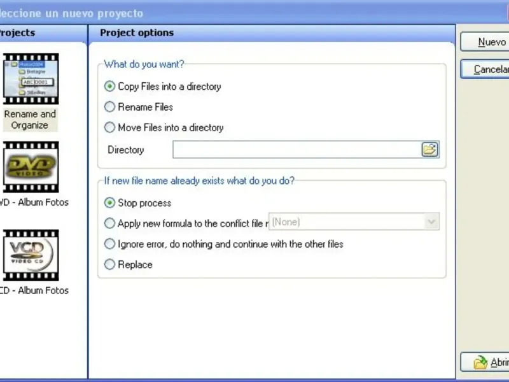The width and height of the screenshot is (509, 382).
Task: Click the 'CD - Album Fotos' text label
Action: click(34, 290)
